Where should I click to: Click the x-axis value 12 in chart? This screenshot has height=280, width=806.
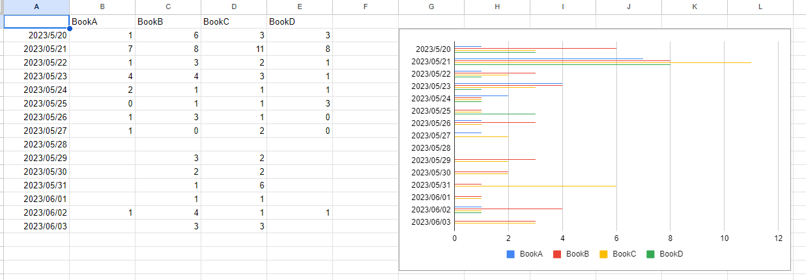pyautogui.click(x=778, y=238)
